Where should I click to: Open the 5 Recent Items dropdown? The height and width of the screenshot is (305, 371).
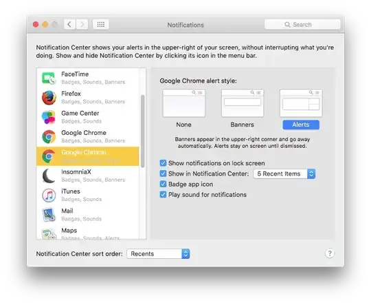point(284,173)
